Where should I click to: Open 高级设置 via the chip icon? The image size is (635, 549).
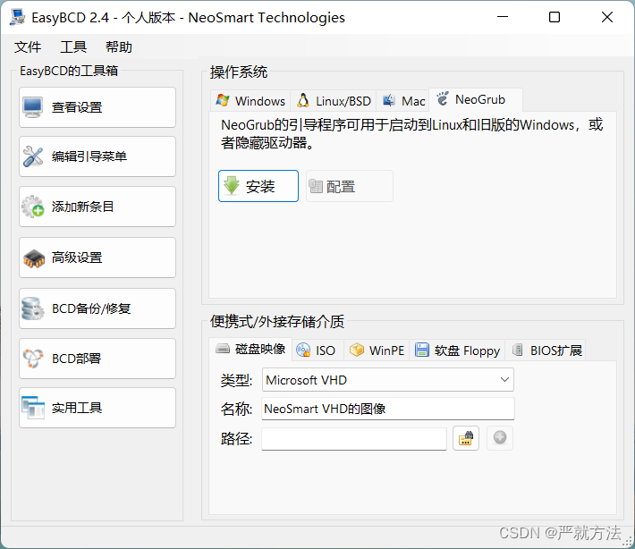(x=34, y=258)
